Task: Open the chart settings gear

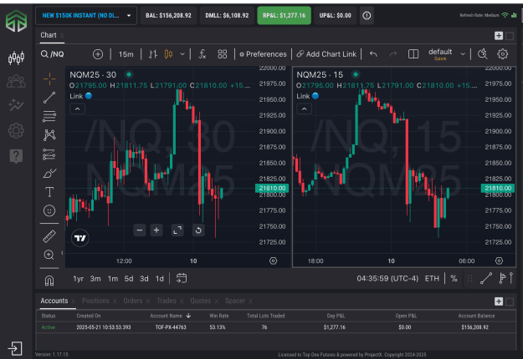Action: tap(502, 54)
